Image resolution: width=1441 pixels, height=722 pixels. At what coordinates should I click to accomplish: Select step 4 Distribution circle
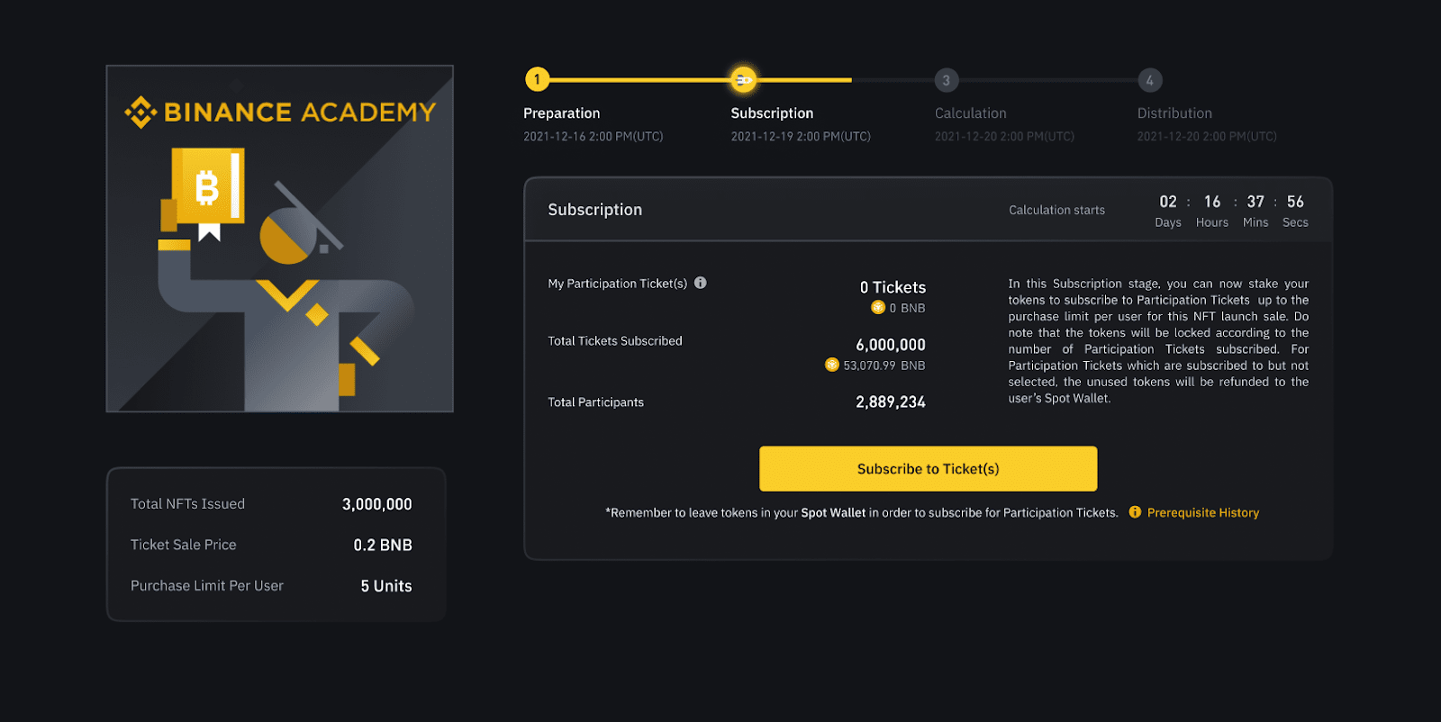pyautogui.click(x=1149, y=80)
